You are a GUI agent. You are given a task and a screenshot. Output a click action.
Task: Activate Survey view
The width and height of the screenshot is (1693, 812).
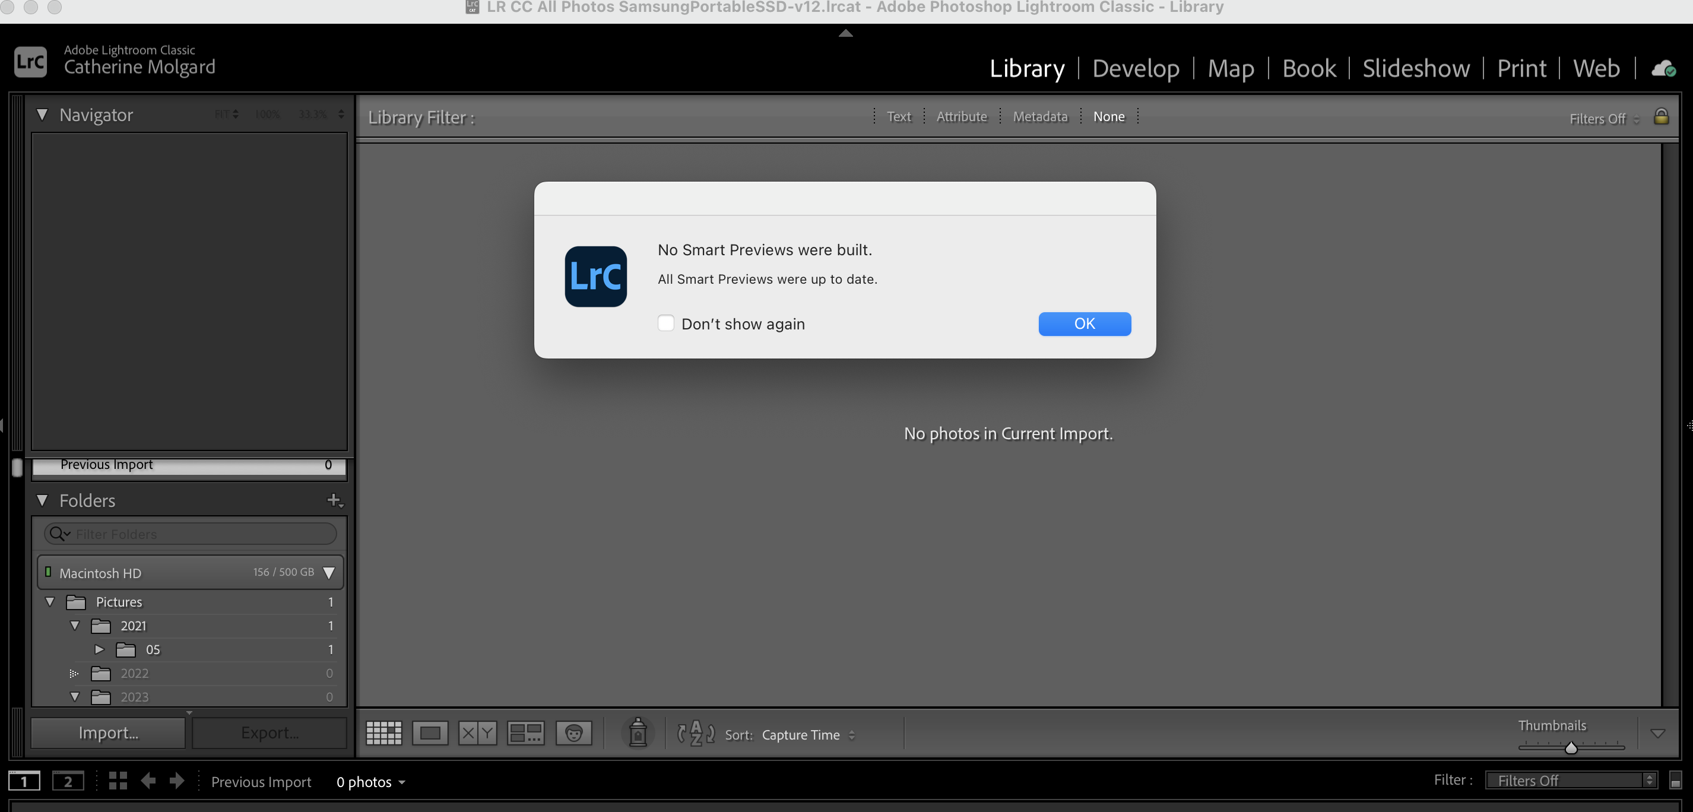tap(525, 732)
